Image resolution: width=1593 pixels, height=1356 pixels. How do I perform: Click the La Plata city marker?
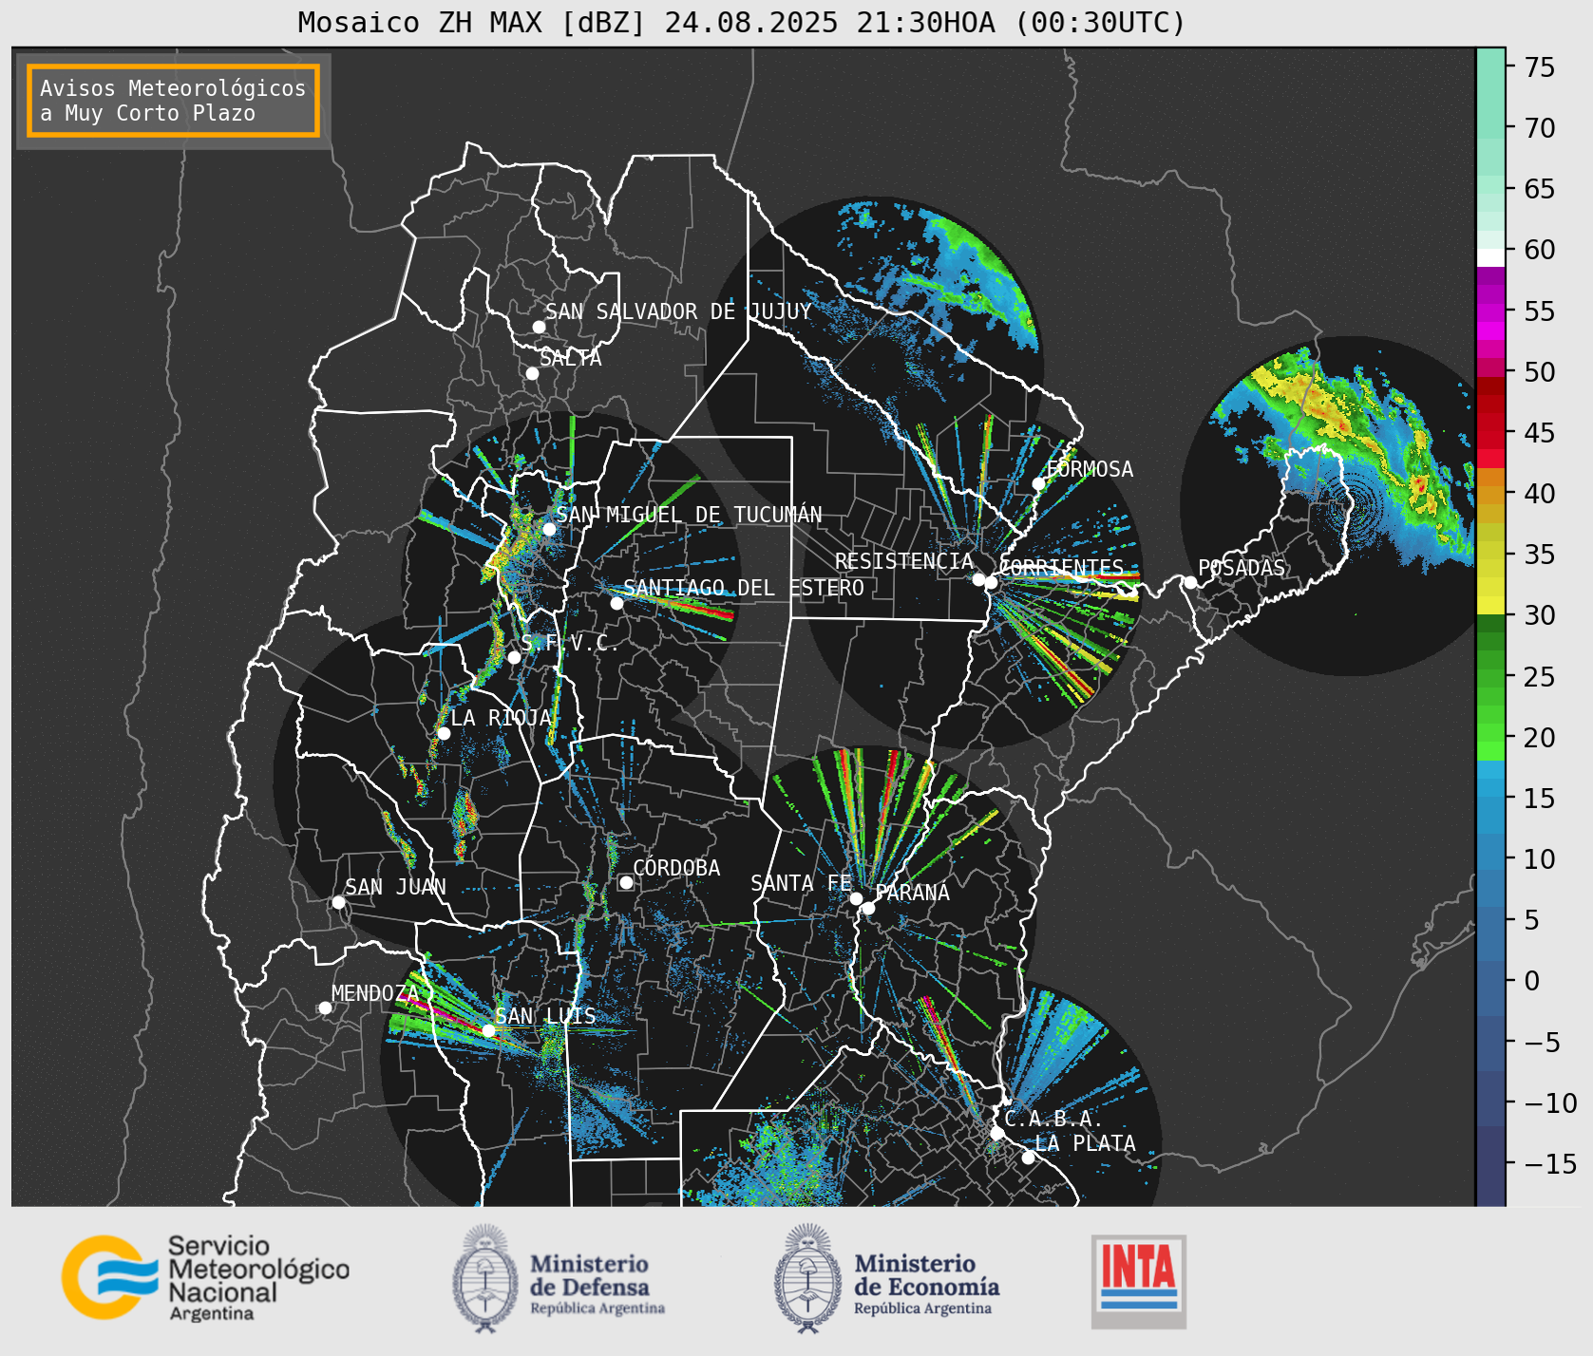pos(1028,1157)
